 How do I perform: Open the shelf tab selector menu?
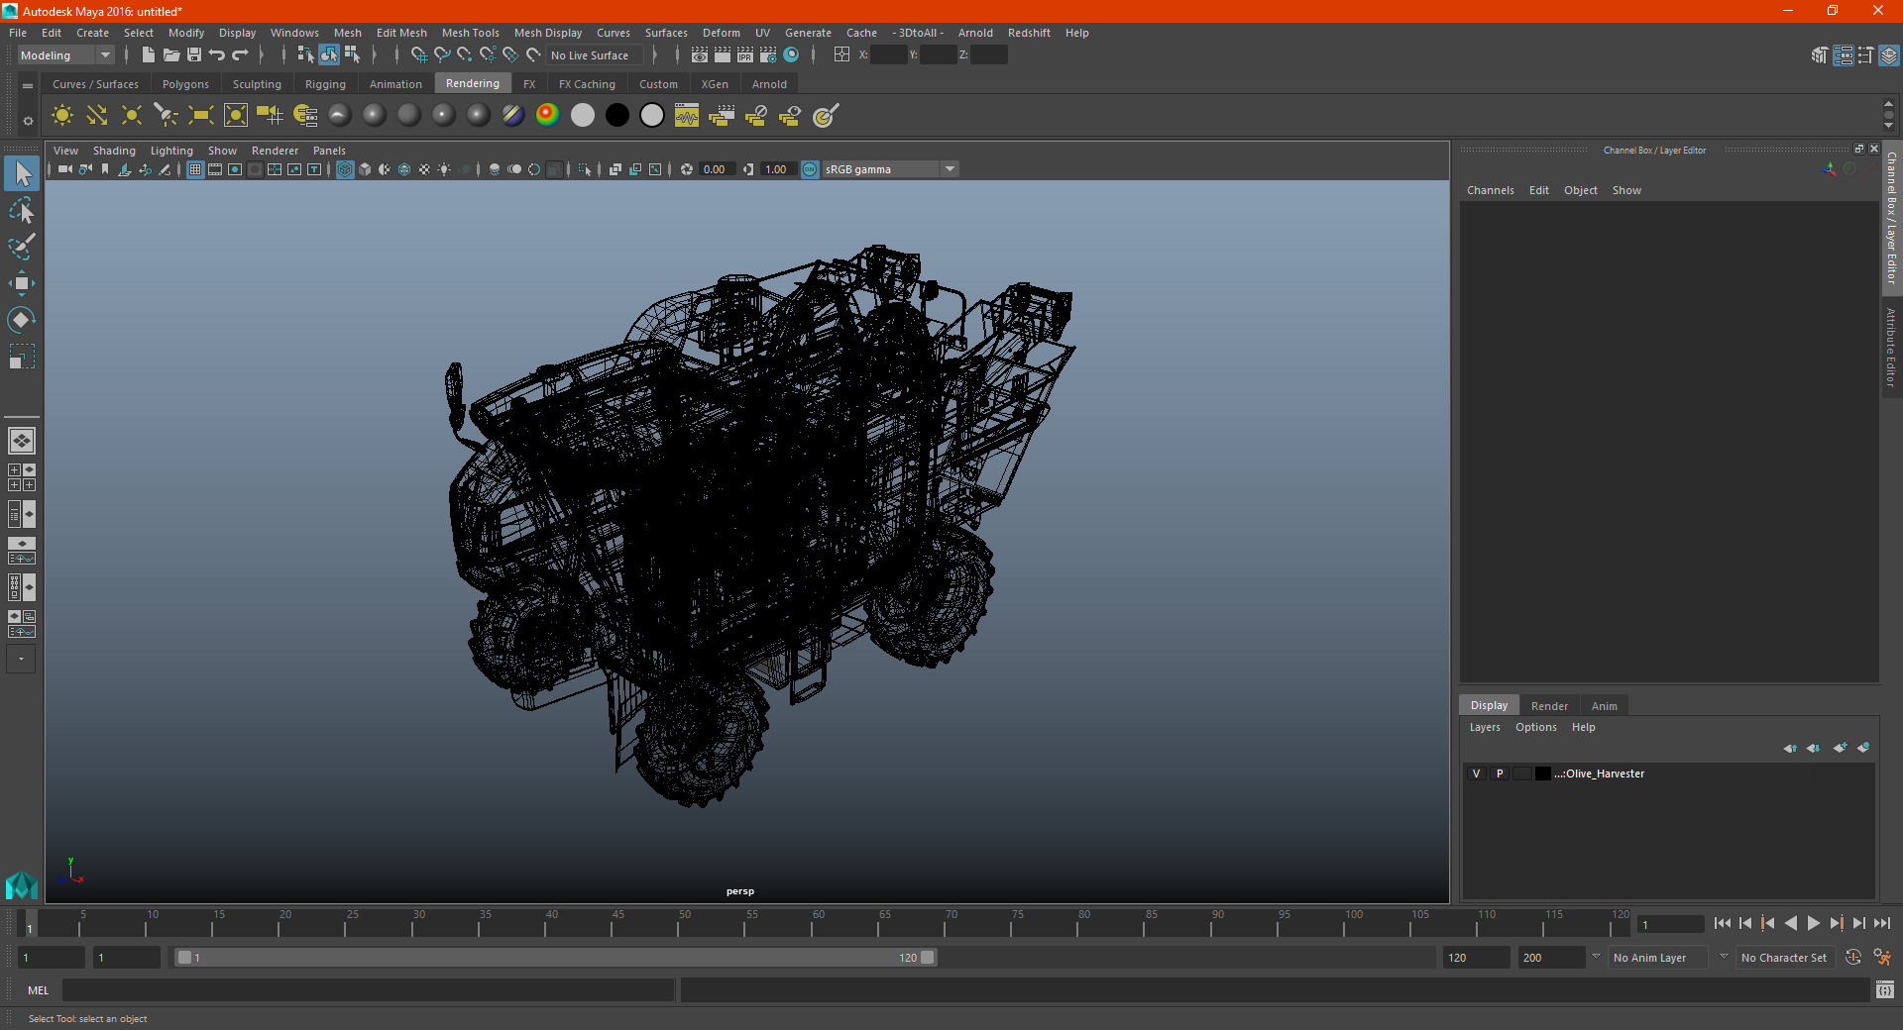coord(28,86)
